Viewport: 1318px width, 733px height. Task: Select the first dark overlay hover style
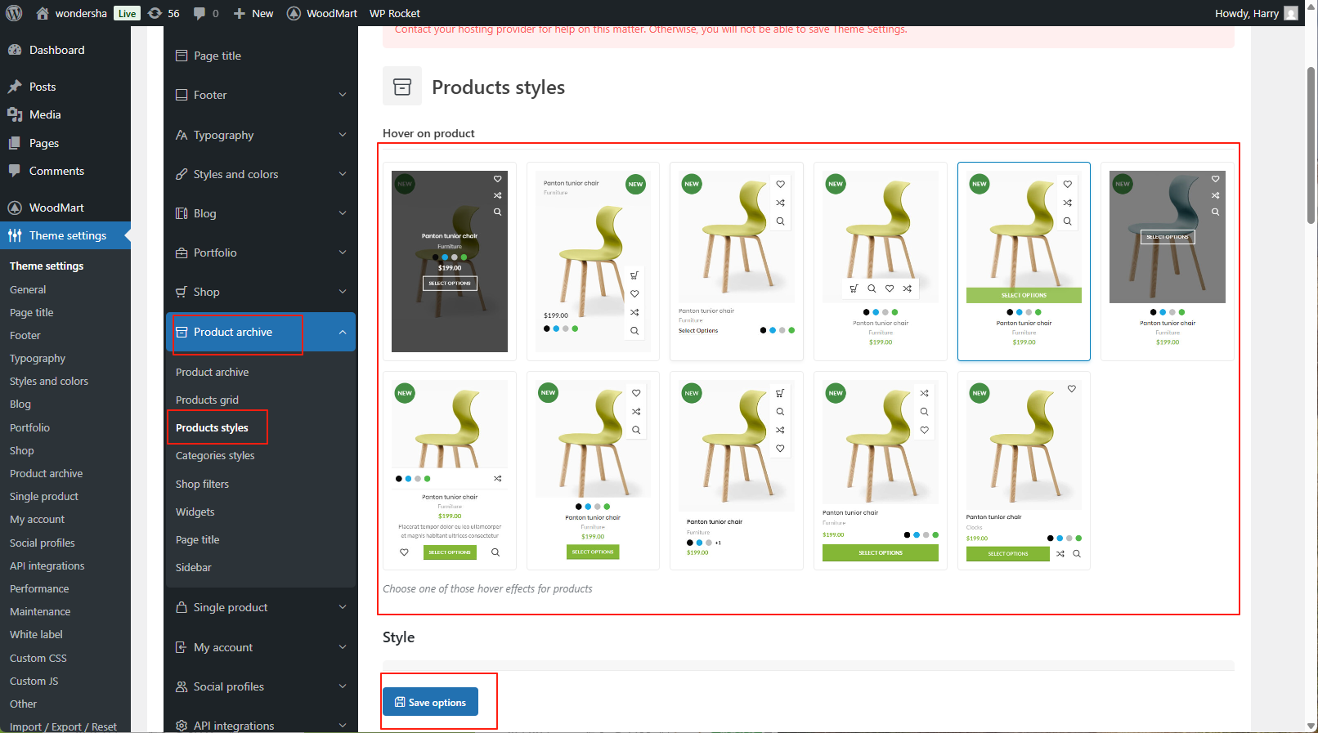pos(449,261)
